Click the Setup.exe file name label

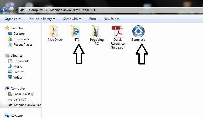(x=138, y=40)
